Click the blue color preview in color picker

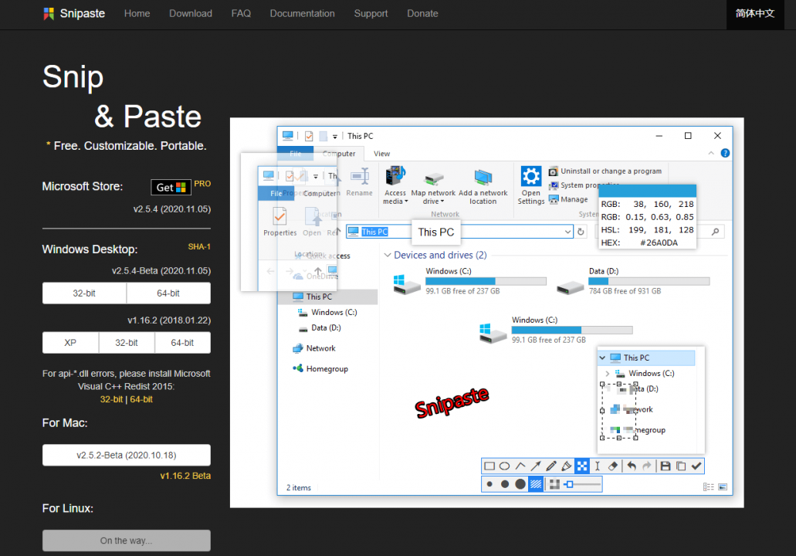point(647,191)
